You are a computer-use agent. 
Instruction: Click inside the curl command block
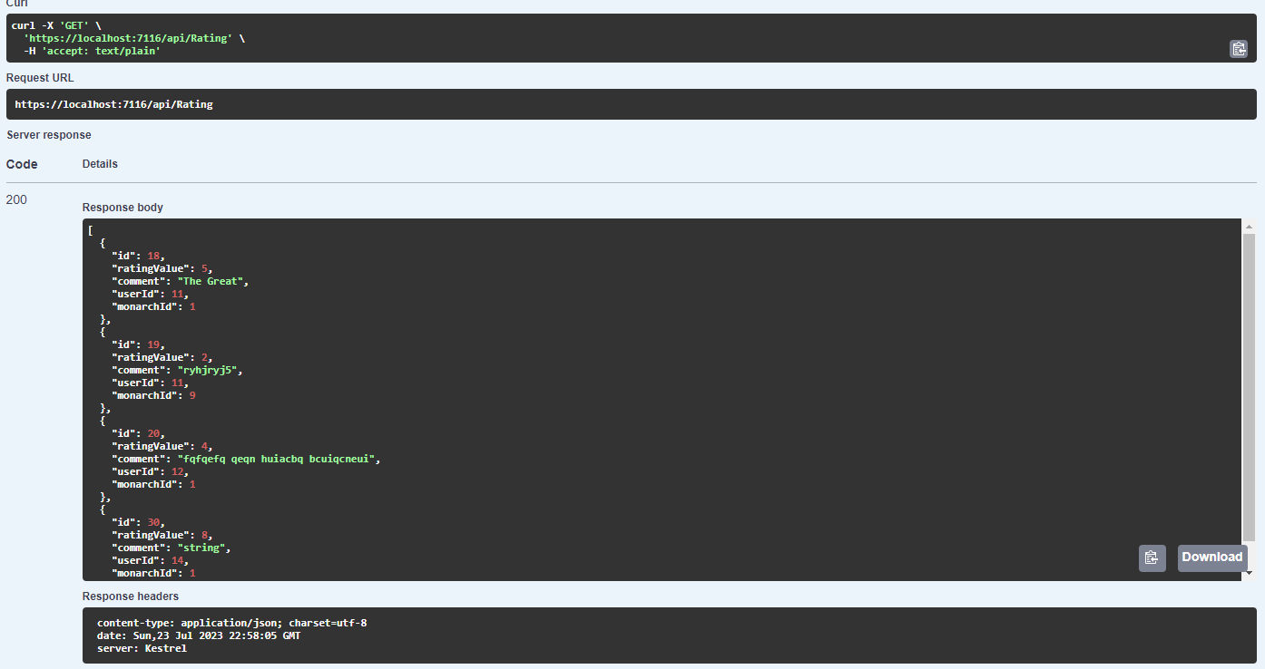coord(363,37)
